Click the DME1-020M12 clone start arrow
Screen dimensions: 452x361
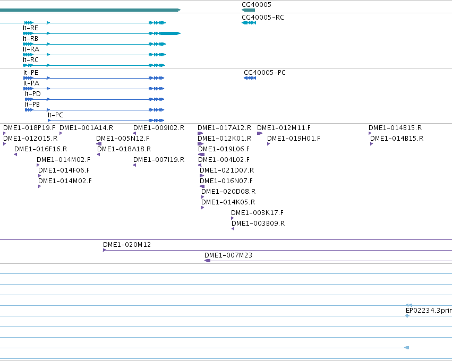click(105, 251)
